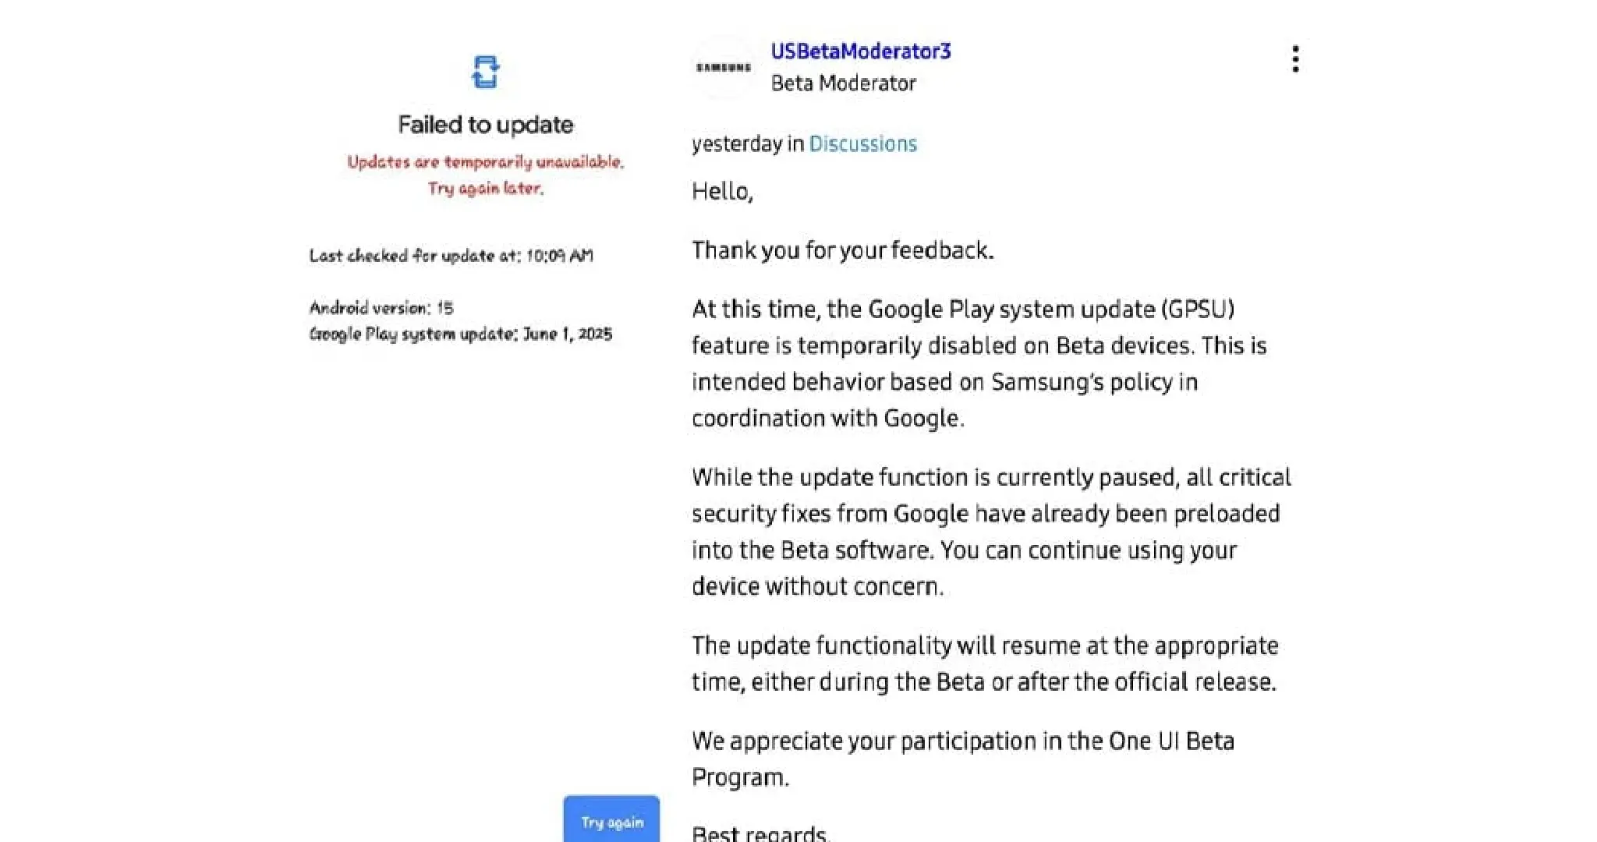Click the paragraph about preloaded security fixes

990,532
